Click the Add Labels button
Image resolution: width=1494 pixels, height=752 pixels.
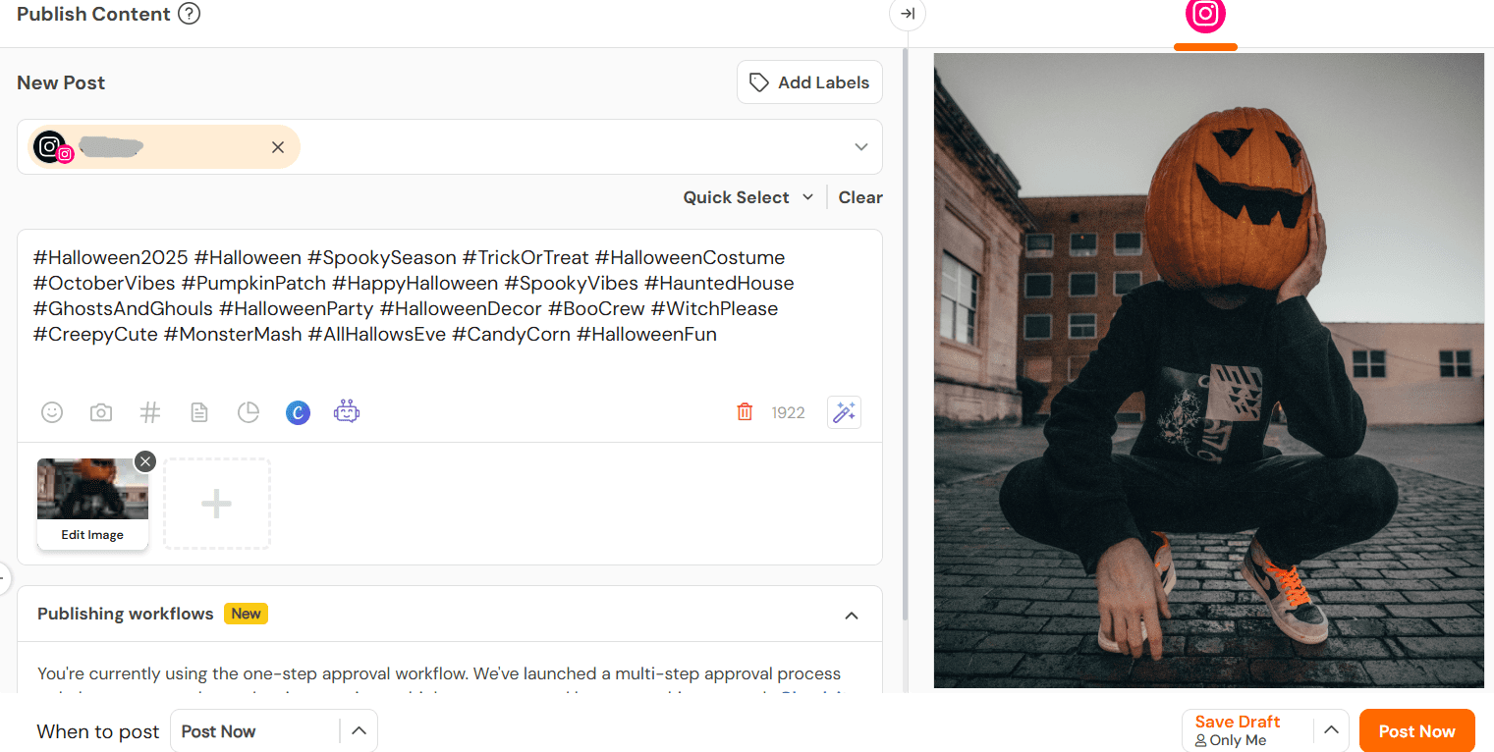coord(809,81)
